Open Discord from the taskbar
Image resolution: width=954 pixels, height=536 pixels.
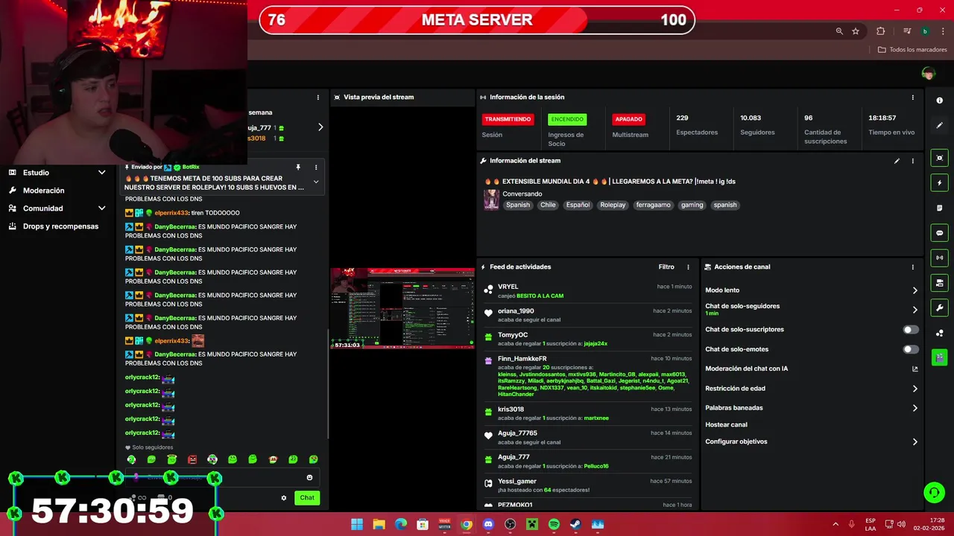(x=488, y=524)
